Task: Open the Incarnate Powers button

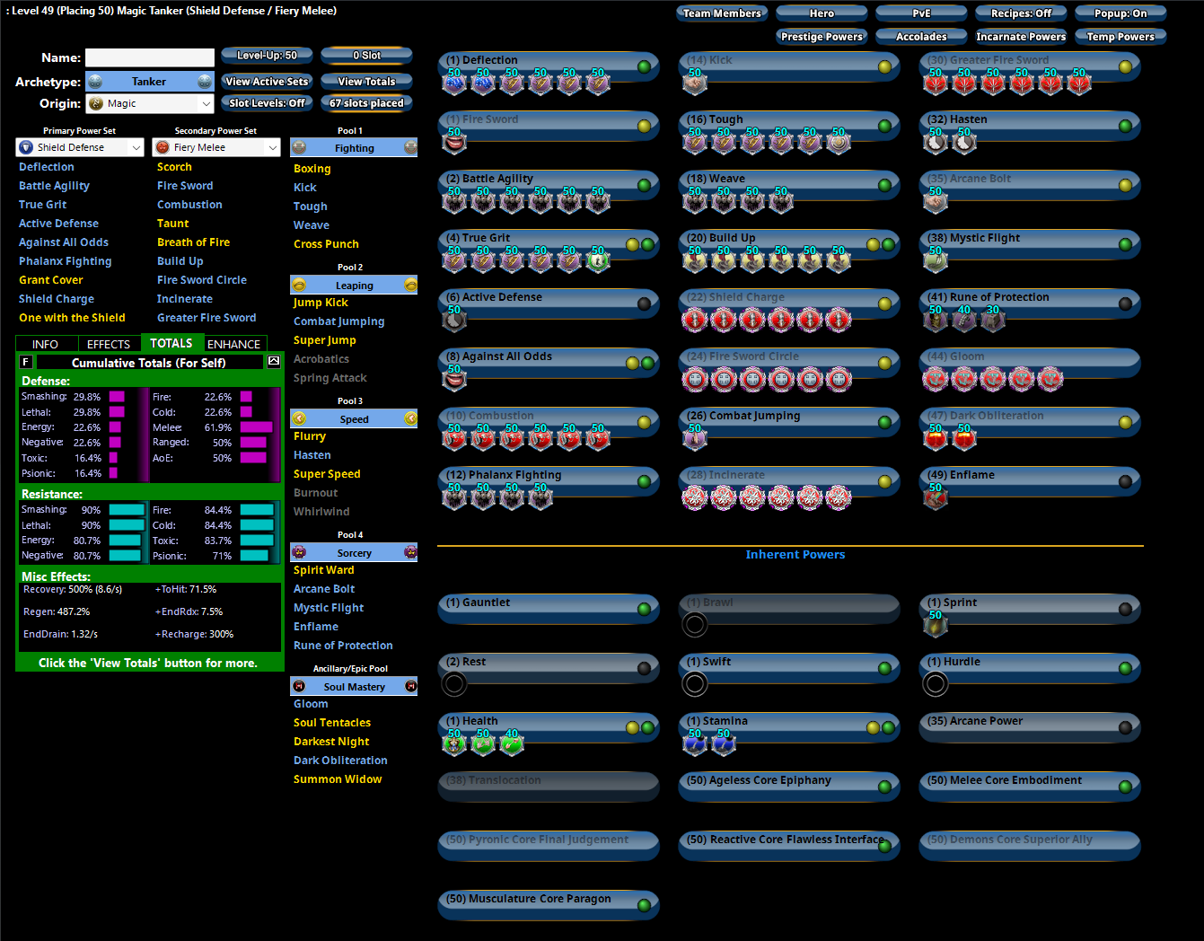Action: [x=1021, y=37]
